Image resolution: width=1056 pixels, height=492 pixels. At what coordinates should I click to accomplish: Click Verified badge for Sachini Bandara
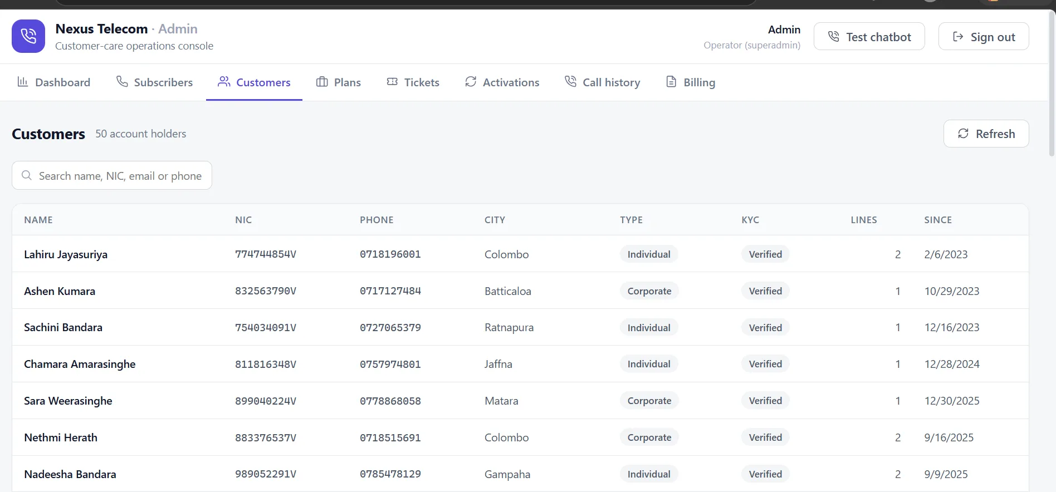[x=765, y=327]
